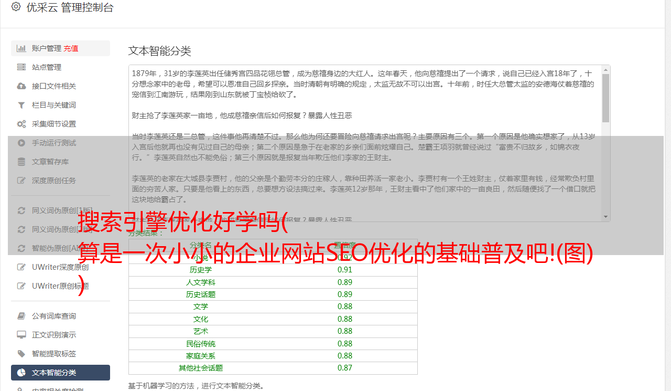671x391 pixels.
Task: Click the 智能提取标签 tag icon
Action: [x=21, y=354]
